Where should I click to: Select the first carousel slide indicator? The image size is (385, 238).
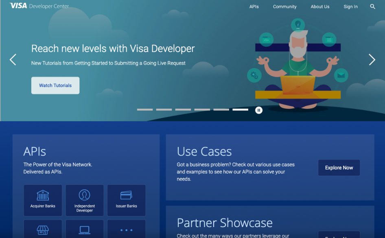click(145, 110)
